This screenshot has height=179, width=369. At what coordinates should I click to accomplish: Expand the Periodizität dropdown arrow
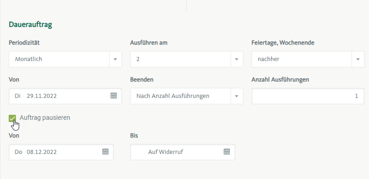[115, 59]
